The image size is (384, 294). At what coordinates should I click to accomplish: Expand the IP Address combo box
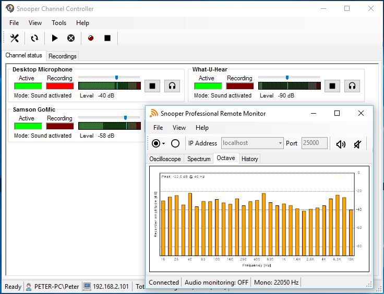(x=280, y=143)
